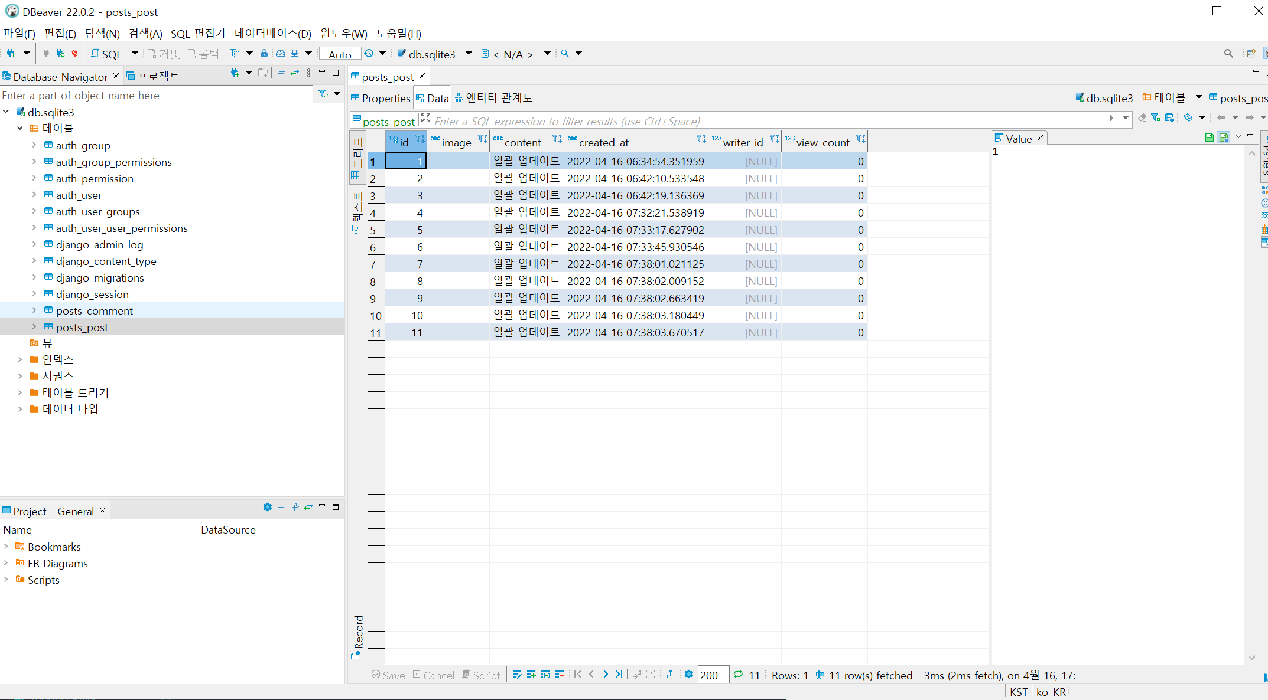Jump to the last row icon

click(619, 674)
